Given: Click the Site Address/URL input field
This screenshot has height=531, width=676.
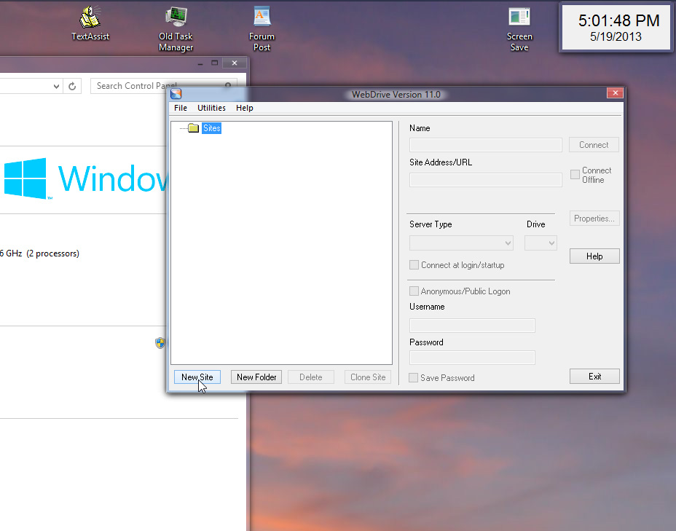Looking at the screenshot, I should [x=485, y=180].
